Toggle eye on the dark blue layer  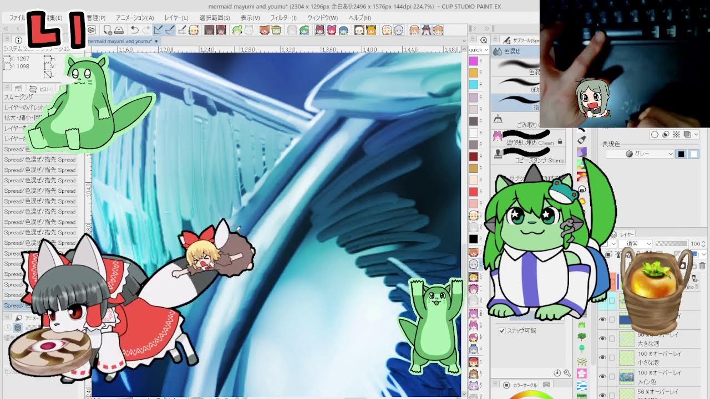(x=602, y=319)
